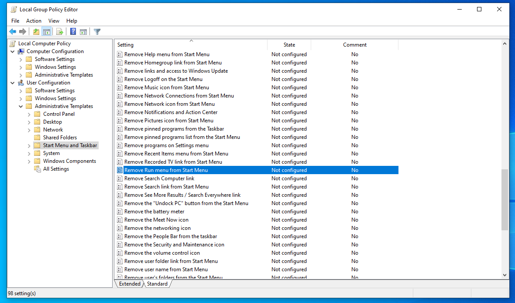This screenshot has height=303, width=515.
Task: Open the View menu
Action: click(x=54, y=20)
